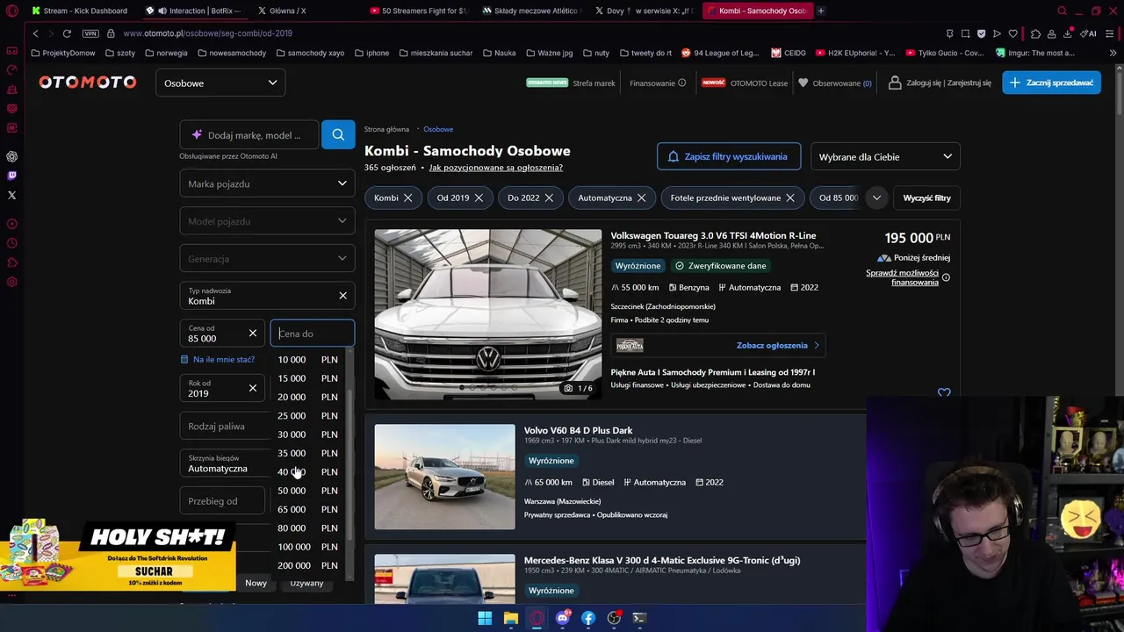Expand the active filter chips list
This screenshot has height=632, width=1124.
[876, 197]
